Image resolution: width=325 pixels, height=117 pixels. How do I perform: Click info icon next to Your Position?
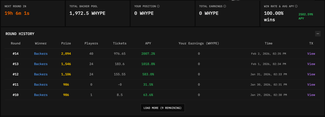click(158, 6)
